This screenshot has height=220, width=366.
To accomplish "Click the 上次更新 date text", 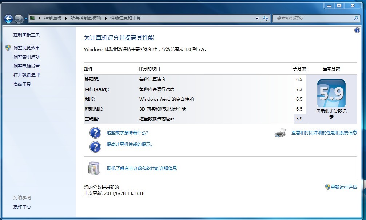I will (114, 193).
